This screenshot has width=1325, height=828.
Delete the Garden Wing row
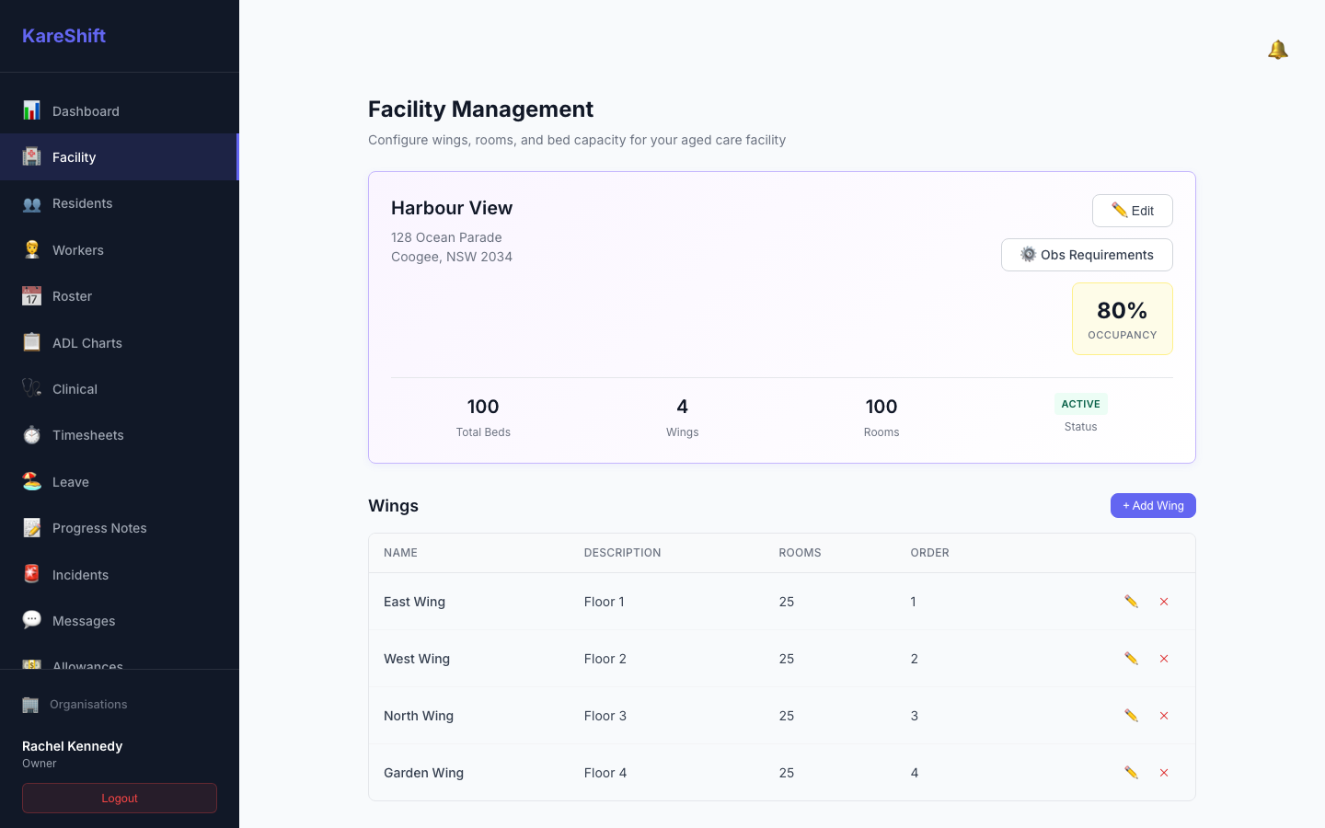click(x=1164, y=773)
